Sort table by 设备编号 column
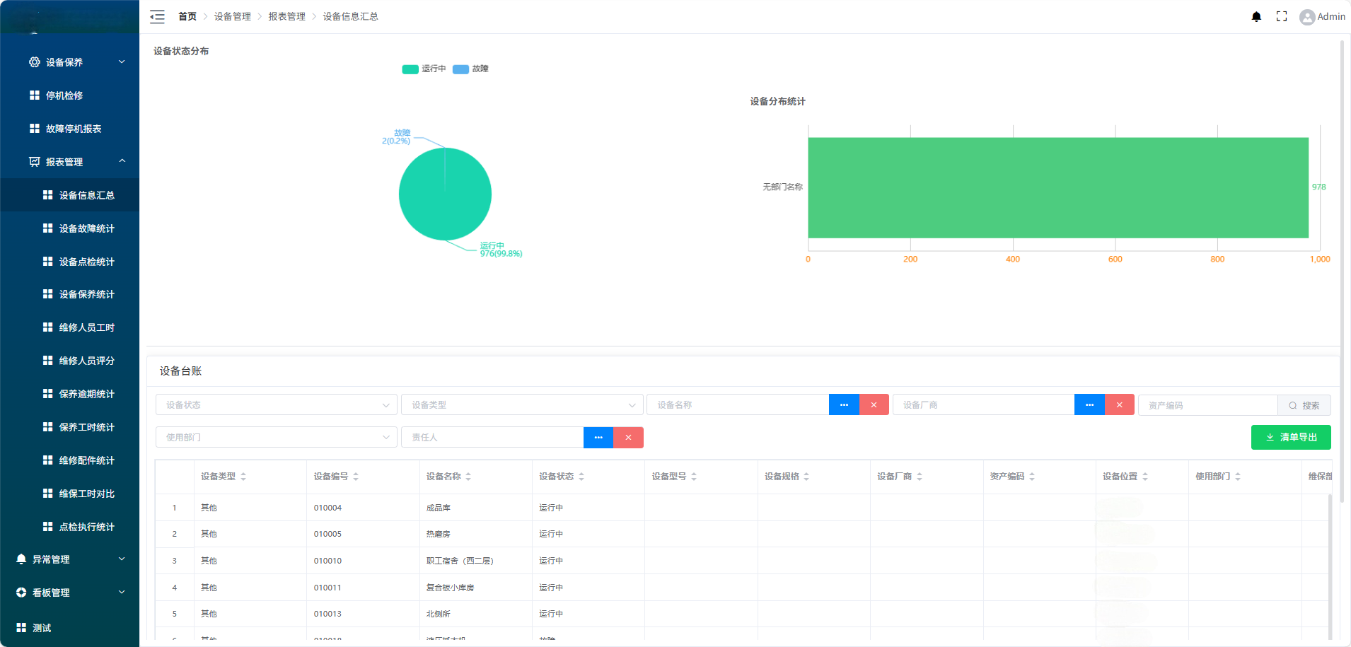Screen dimensions: 1351x647 pyautogui.click(x=356, y=477)
